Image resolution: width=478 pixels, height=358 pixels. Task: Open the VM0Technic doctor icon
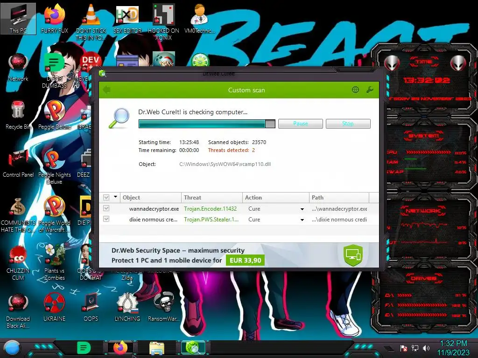point(199,18)
